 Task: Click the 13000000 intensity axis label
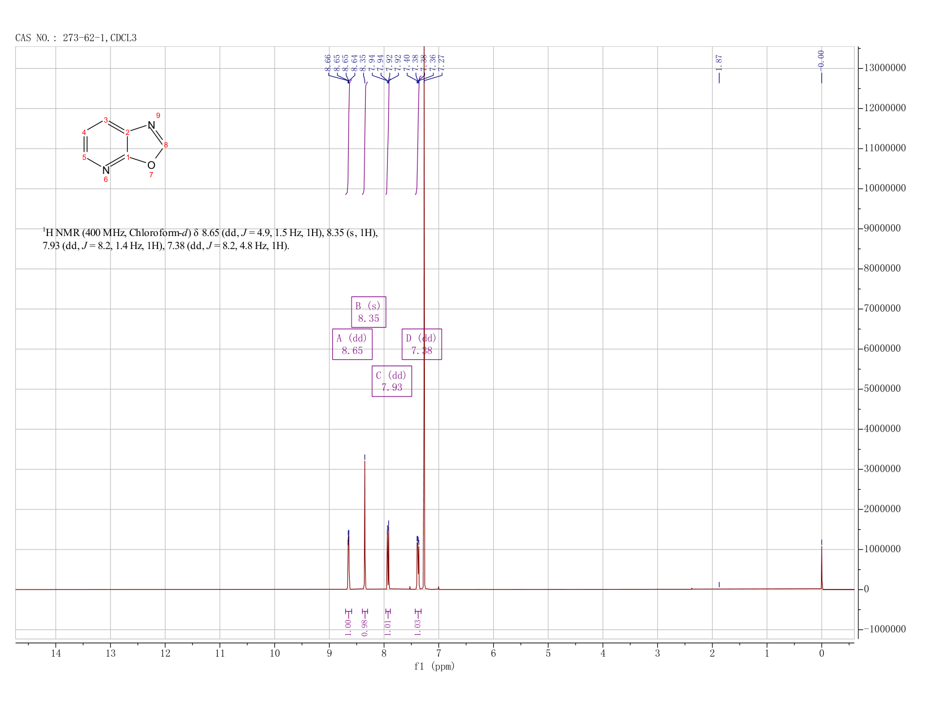click(885, 68)
